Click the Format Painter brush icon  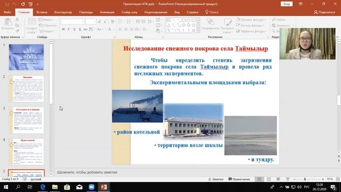coord(18,31)
